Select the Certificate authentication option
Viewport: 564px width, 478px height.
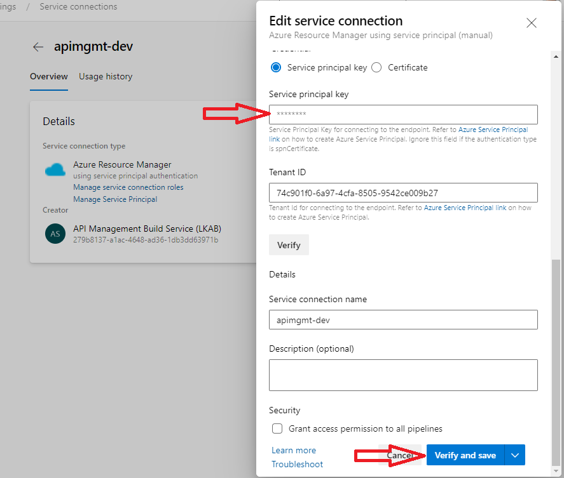tap(378, 67)
